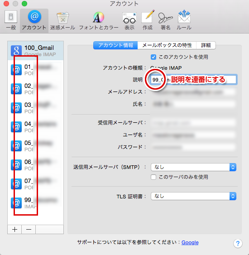The image size is (249, 255).
Task: Open the 一般 general preferences pane
Action: (11, 20)
